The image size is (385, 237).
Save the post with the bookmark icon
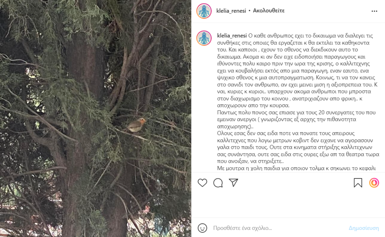[358, 183]
